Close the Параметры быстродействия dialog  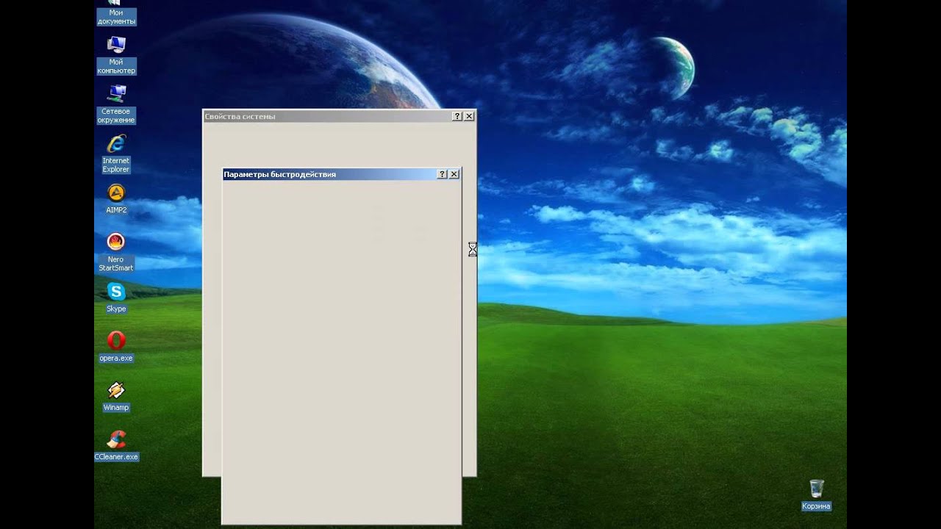pos(454,174)
